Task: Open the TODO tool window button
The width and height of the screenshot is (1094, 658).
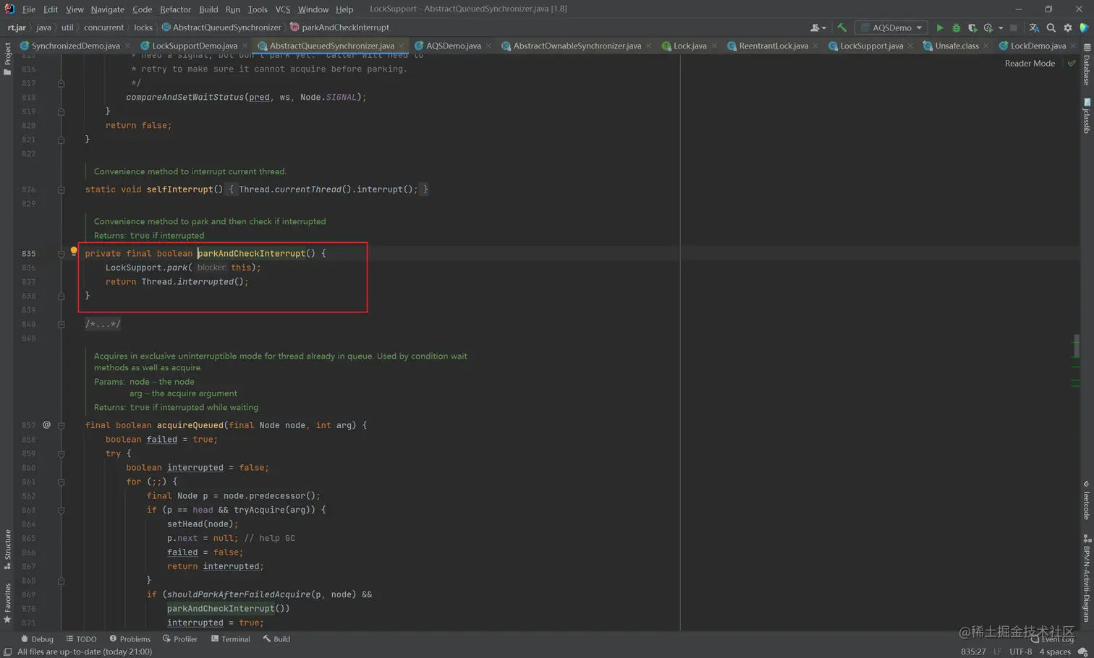Action: click(x=81, y=639)
